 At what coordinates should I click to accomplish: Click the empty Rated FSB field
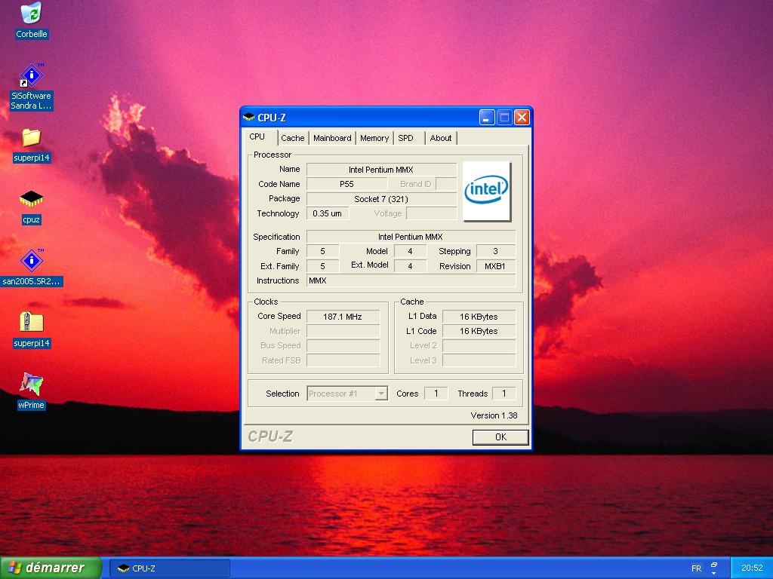point(343,360)
